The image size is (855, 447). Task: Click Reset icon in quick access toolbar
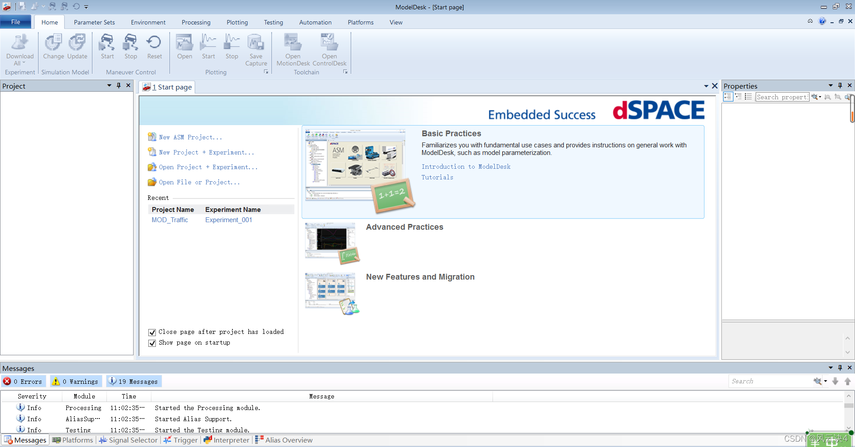[x=76, y=7]
